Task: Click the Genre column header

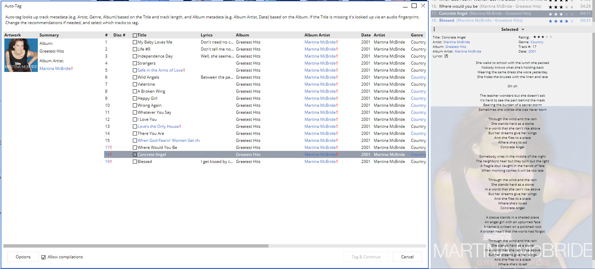Action: click(417, 35)
